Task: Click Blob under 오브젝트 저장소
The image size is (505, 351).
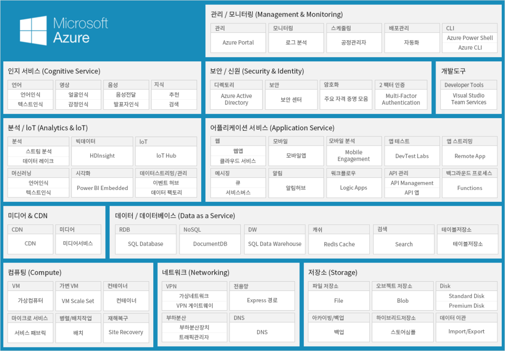Action: 403,301
